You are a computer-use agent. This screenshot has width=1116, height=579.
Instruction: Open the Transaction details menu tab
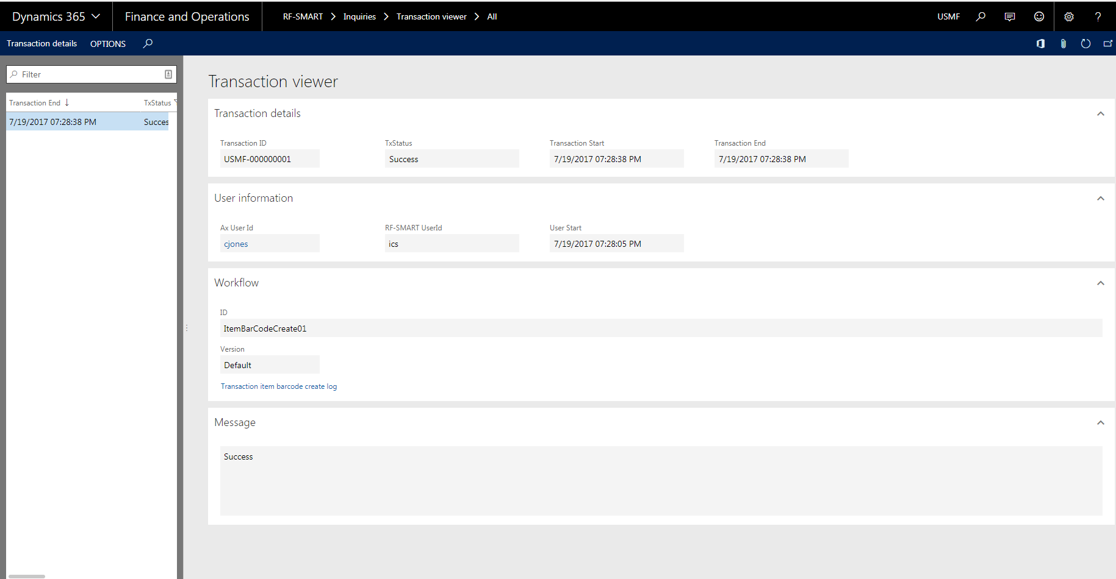coord(41,43)
